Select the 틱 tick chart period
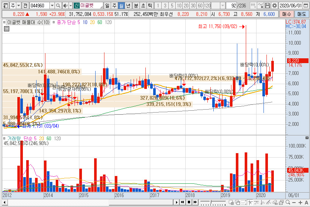 pyautogui.click(x=150, y=6)
